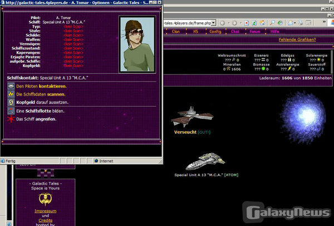The height and width of the screenshot is (226, 334).
Task: Stop page loading with the red X icon
Action: [x=247, y=23]
